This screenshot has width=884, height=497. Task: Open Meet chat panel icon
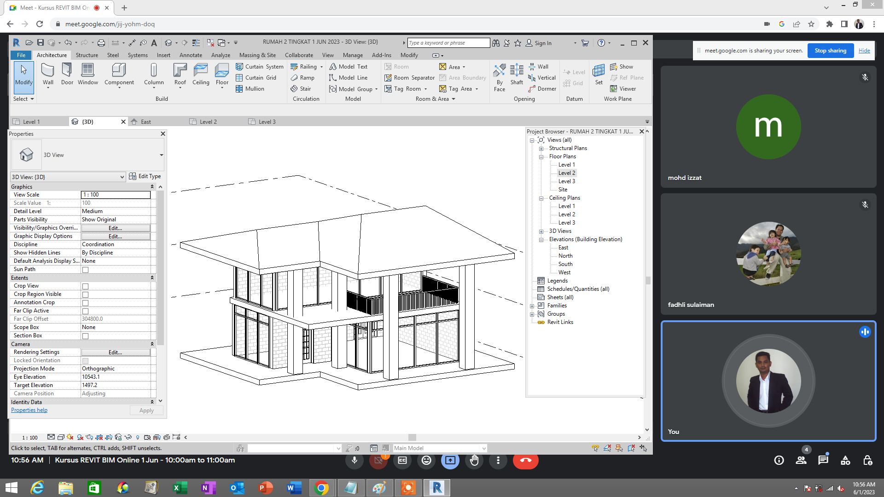(x=823, y=460)
